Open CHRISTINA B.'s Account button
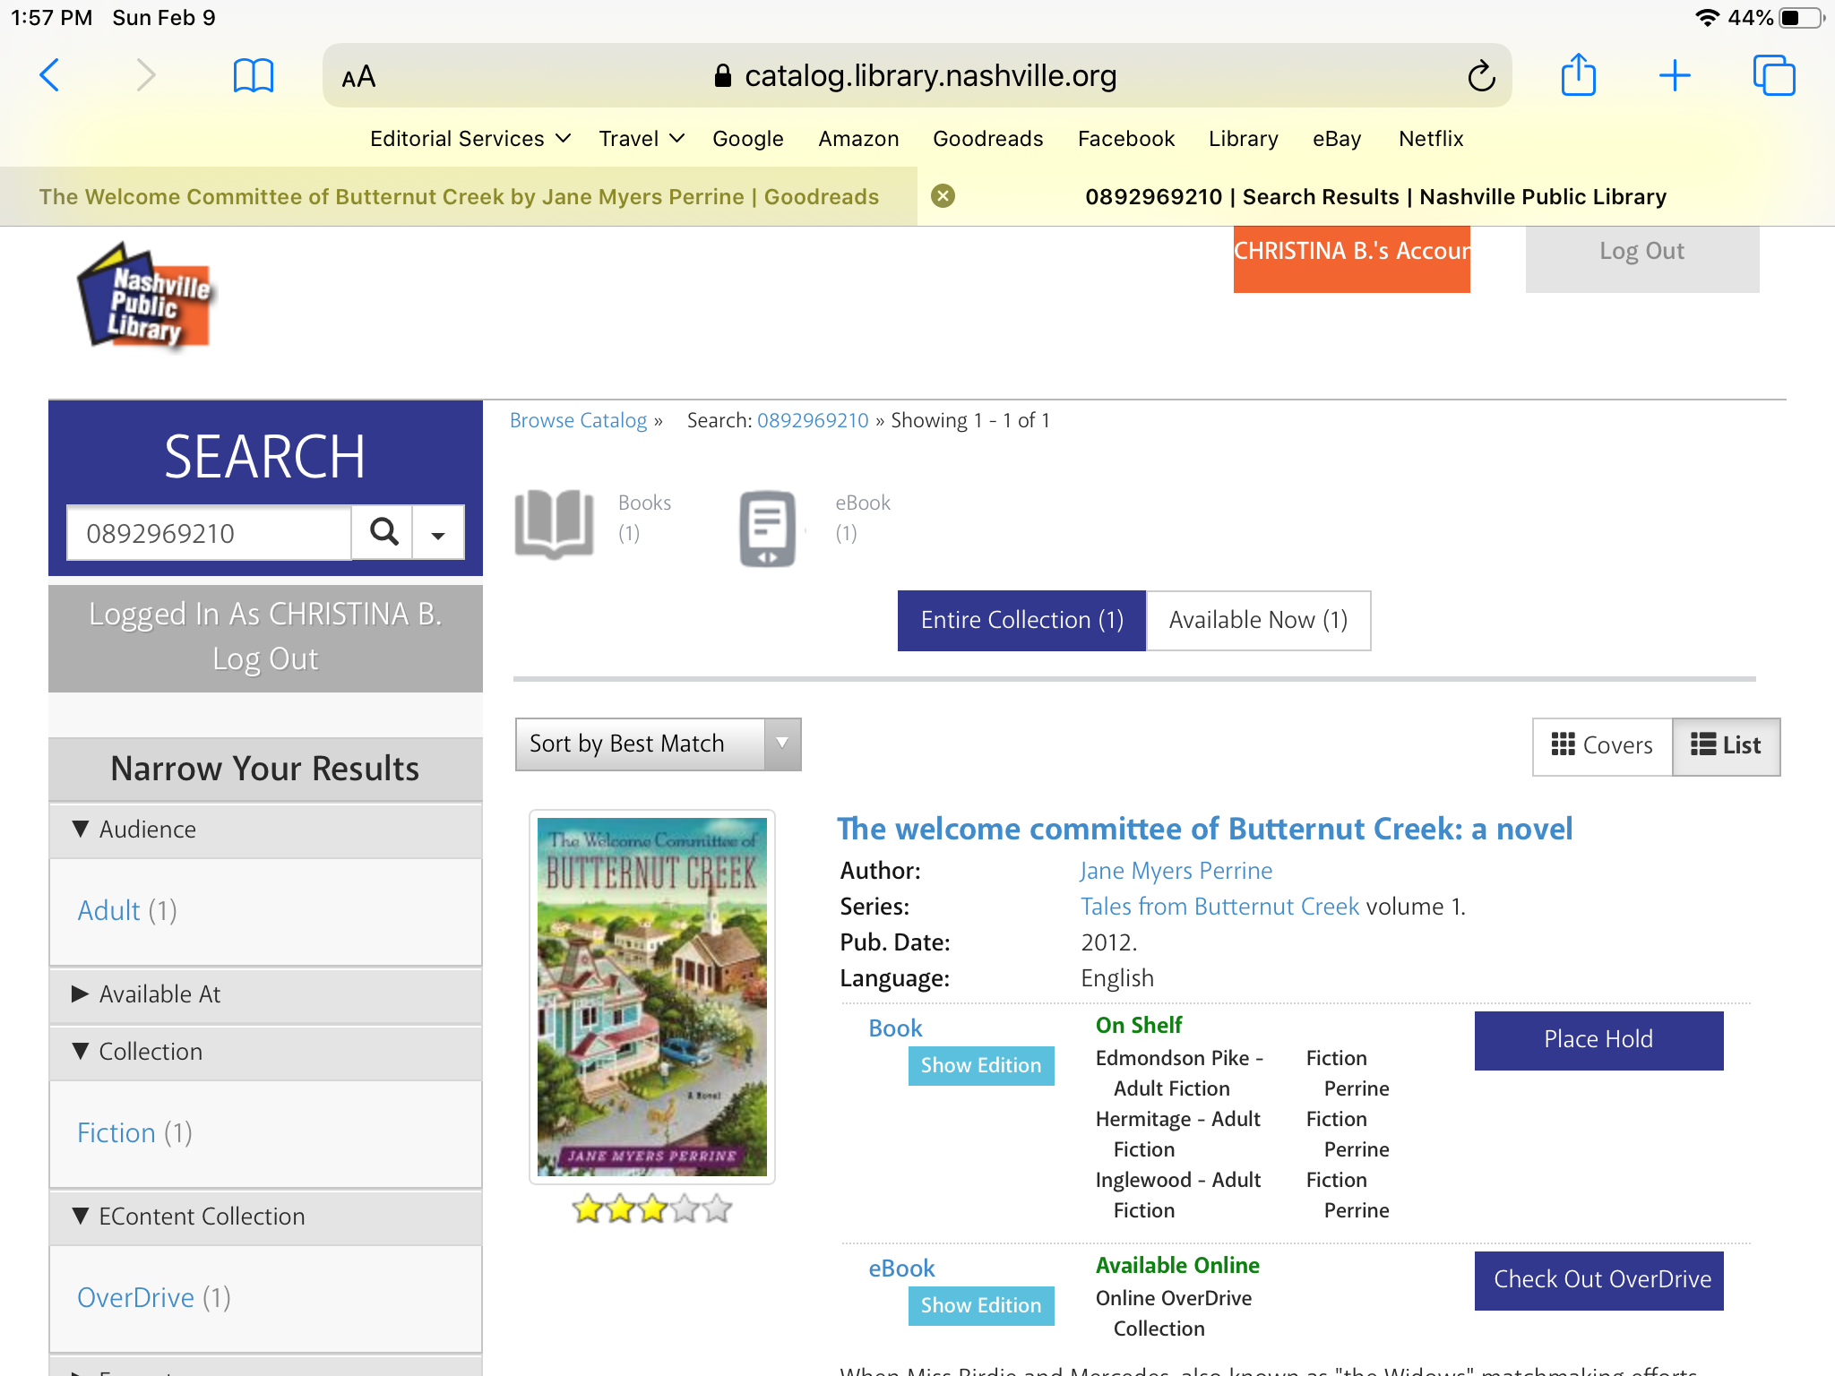Image resolution: width=1835 pixels, height=1376 pixels. (x=1351, y=258)
